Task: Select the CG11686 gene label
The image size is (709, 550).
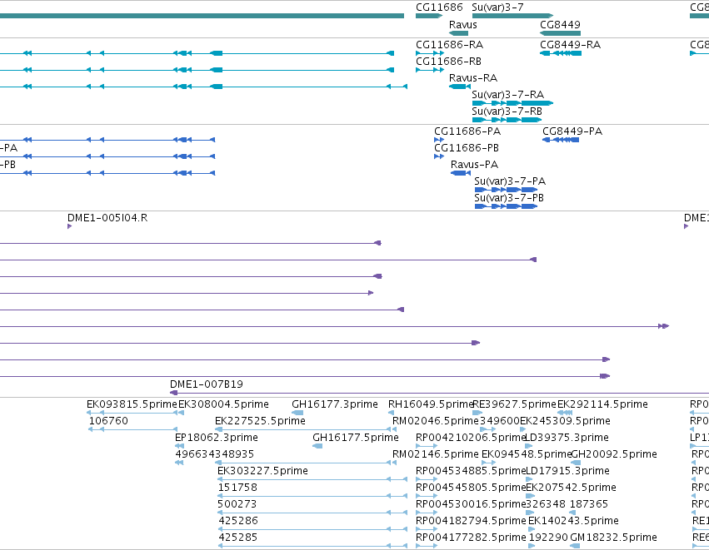Action: (x=439, y=7)
